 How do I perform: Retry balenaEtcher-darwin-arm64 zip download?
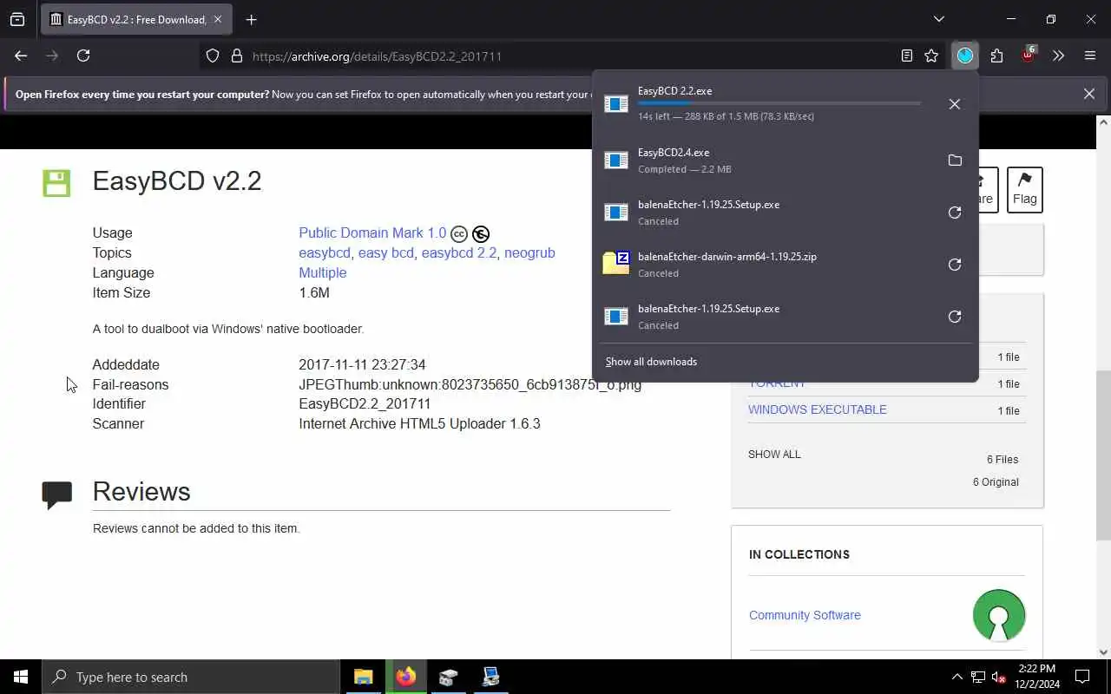955,265
